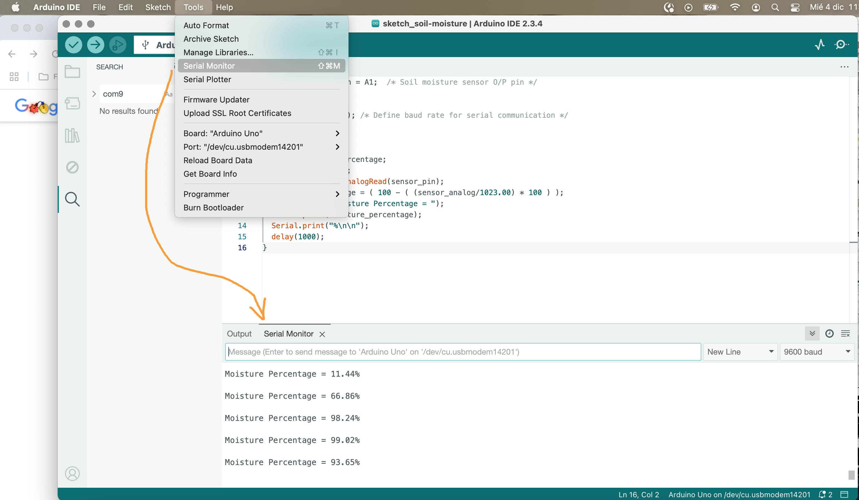Click Moisture Percentage = 98.24% output line
The height and width of the screenshot is (500, 859).
click(292, 418)
